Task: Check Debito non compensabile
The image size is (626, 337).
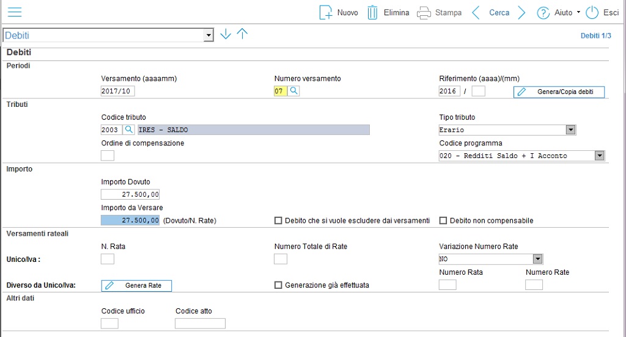Action: 443,220
